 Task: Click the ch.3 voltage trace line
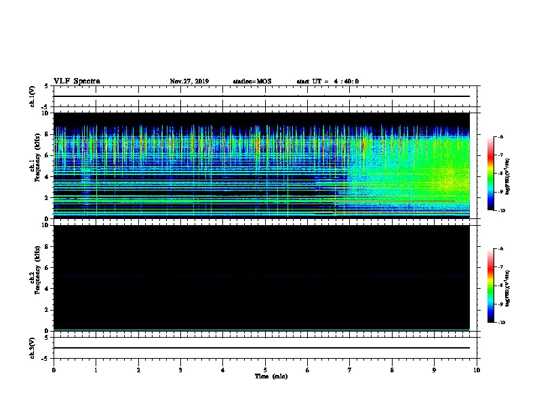click(x=262, y=348)
